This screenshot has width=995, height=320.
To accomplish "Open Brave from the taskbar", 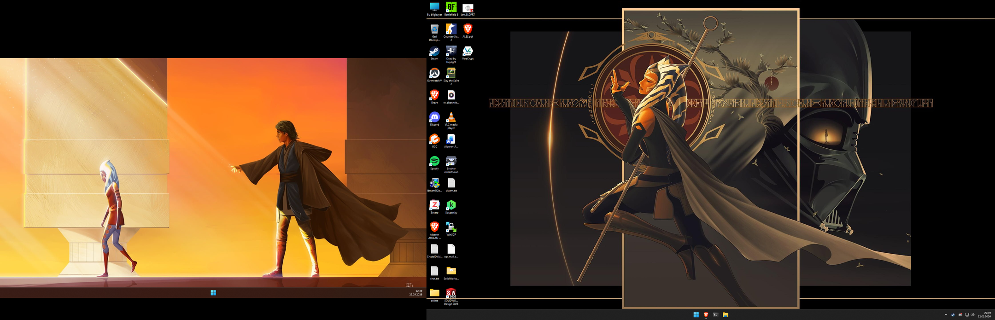I will (706, 315).
